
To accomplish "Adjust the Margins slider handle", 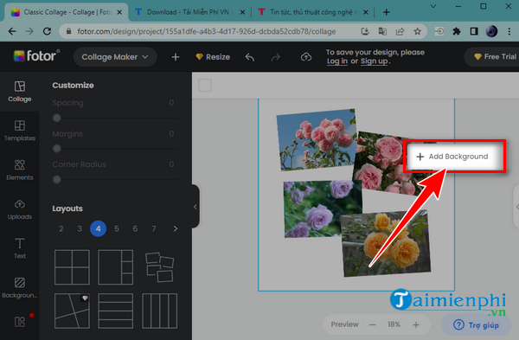I will tap(56, 148).
